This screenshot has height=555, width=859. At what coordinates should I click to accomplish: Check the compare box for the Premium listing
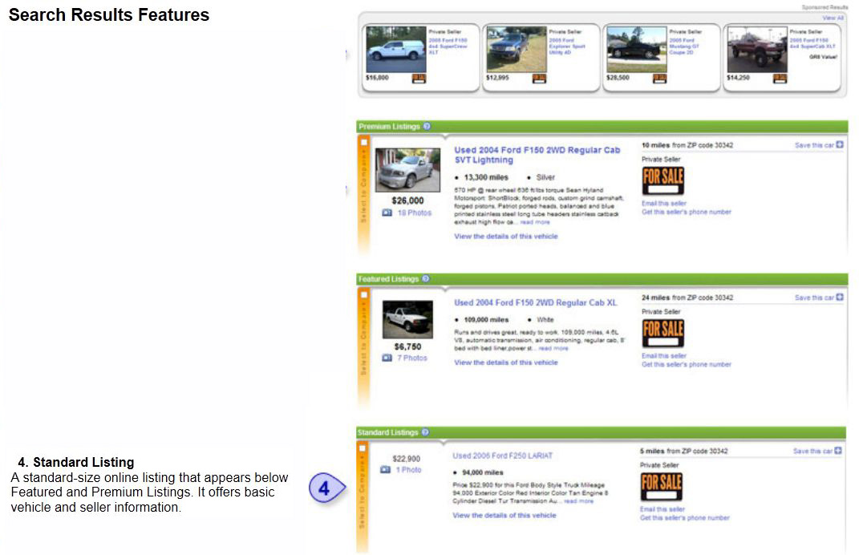[x=364, y=143]
